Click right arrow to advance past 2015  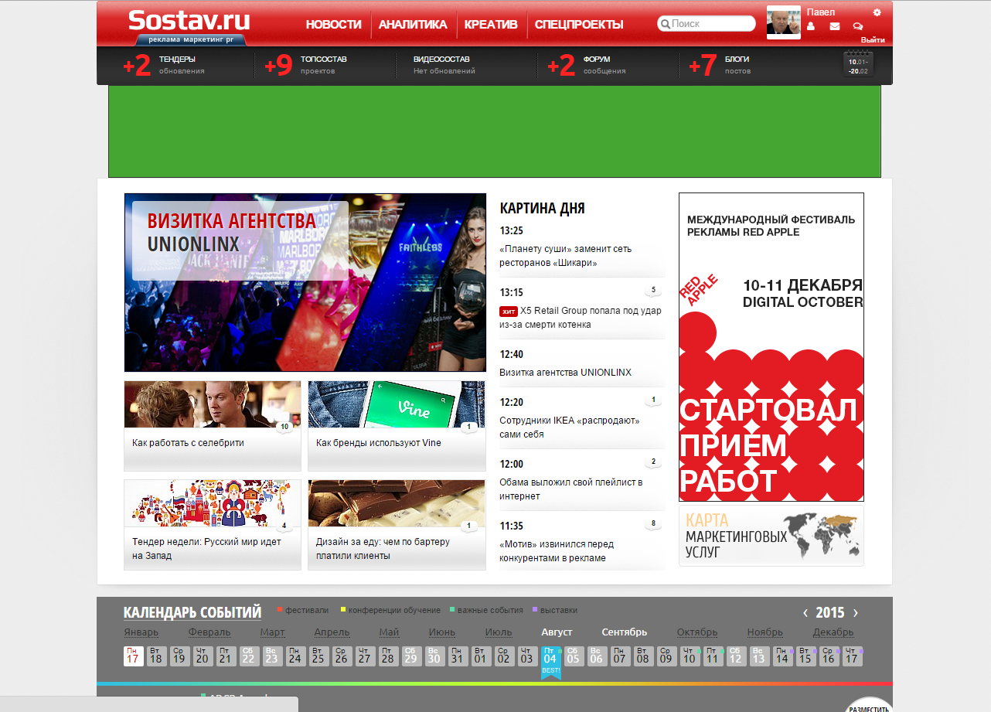point(856,612)
